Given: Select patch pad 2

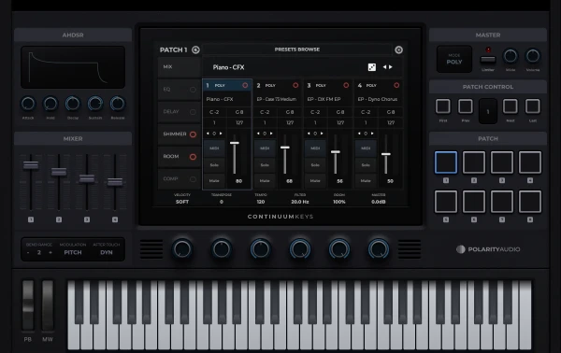Looking at the screenshot, I should pyautogui.click(x=474, y=162).
